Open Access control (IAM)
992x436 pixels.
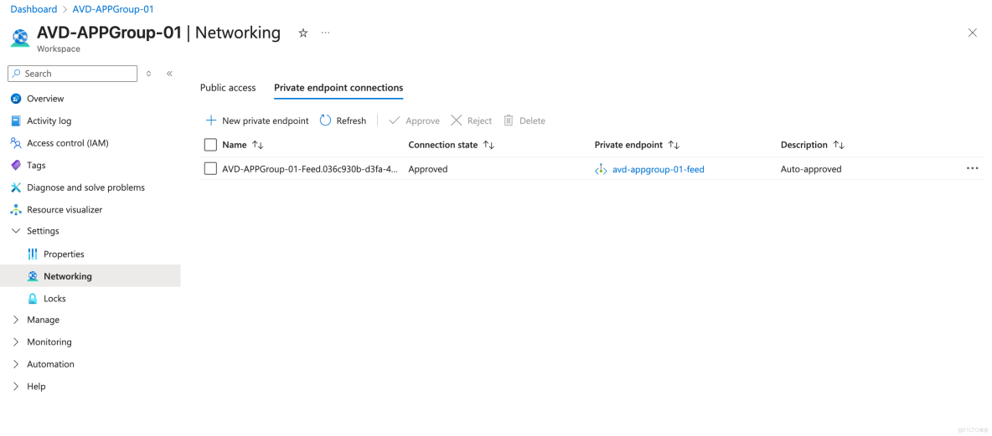point(68,143)
